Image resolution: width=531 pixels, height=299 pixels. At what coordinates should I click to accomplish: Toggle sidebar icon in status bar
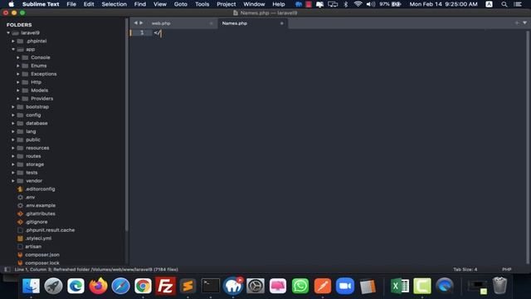coord(7,269)
